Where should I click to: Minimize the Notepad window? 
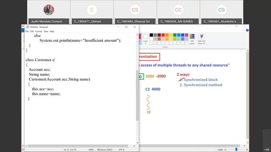click(118, 27)
